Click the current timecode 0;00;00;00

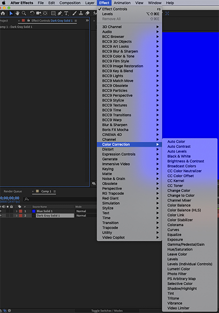click(x=10, y=198)
